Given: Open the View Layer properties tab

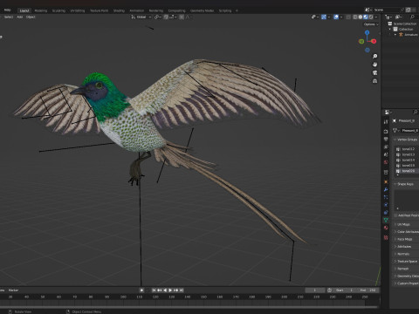Looking at the screenshot, I should pos(386,147).
